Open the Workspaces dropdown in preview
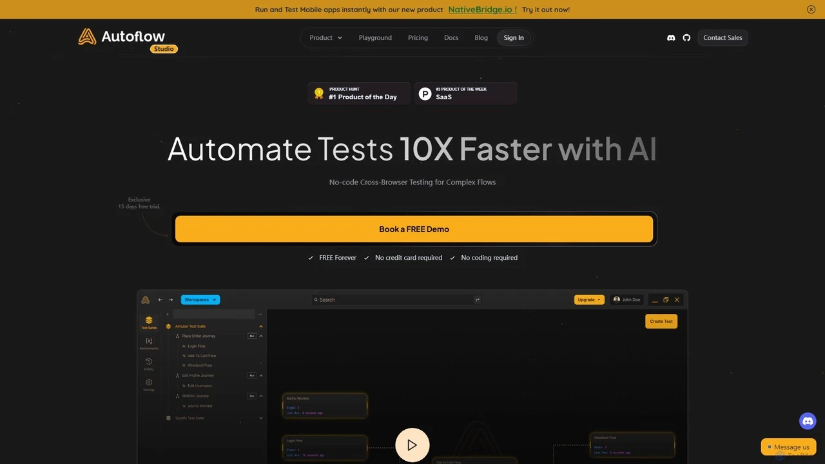 tap(200, 300)
